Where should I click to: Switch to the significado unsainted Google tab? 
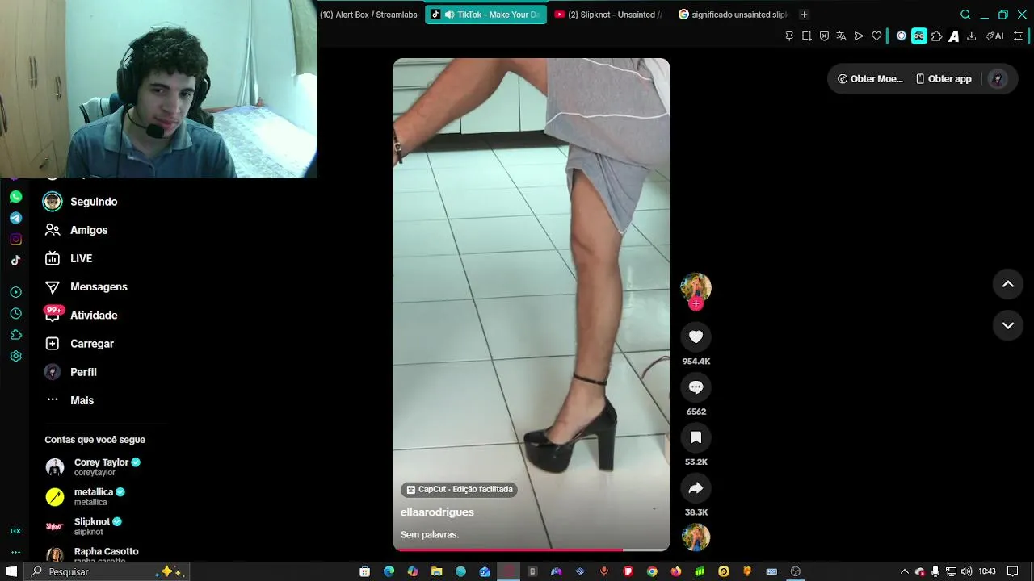click(x=733, y=15)
